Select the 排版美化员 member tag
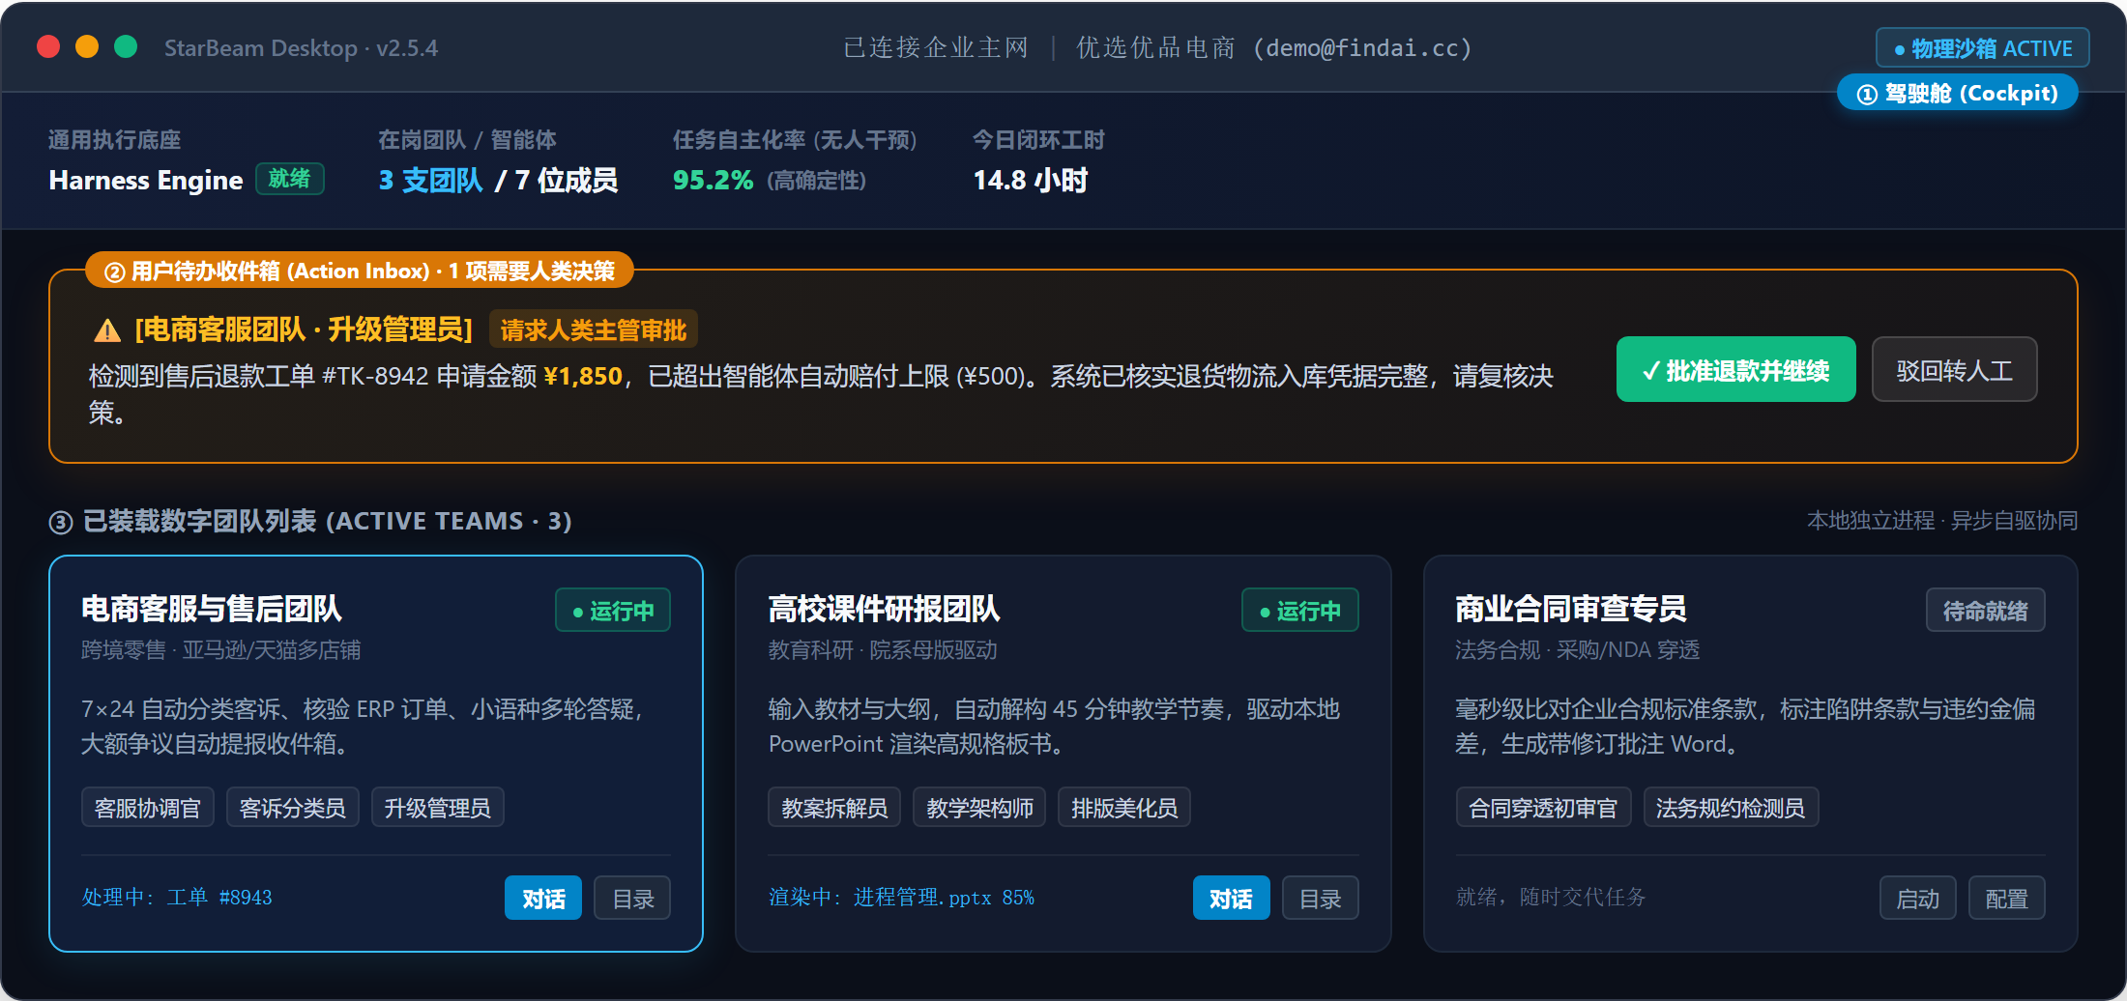The width and height of the screenshot is (2127, 1001). pos(1124,807)
